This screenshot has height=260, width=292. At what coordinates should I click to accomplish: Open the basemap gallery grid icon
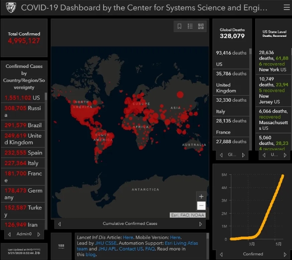(201, 26)
